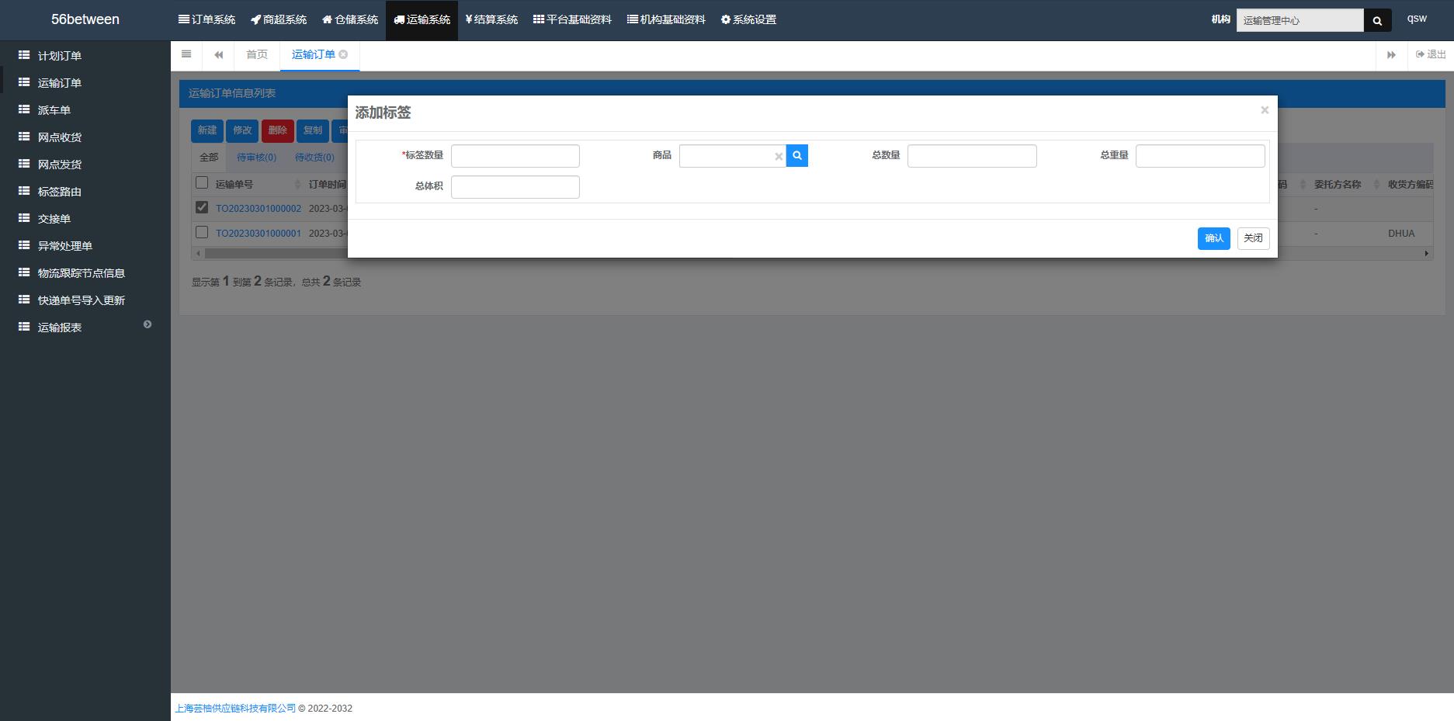
Task: Click the DHUA cell
Action: tap(1401, 234)
